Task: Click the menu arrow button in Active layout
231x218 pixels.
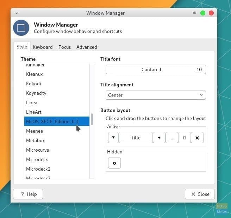Action: [x=113, y=138]
